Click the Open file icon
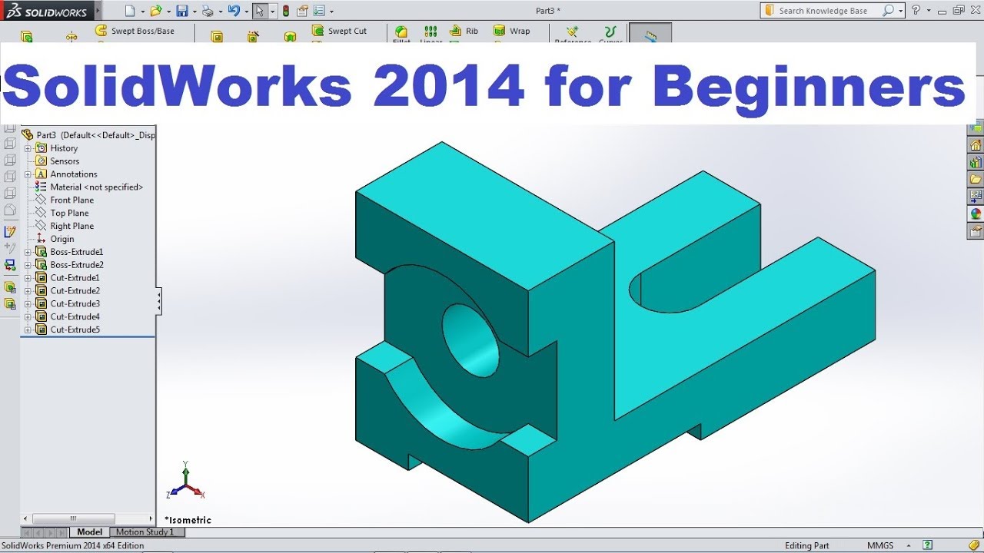Viewport: 984px width, 553px height. 156,11
